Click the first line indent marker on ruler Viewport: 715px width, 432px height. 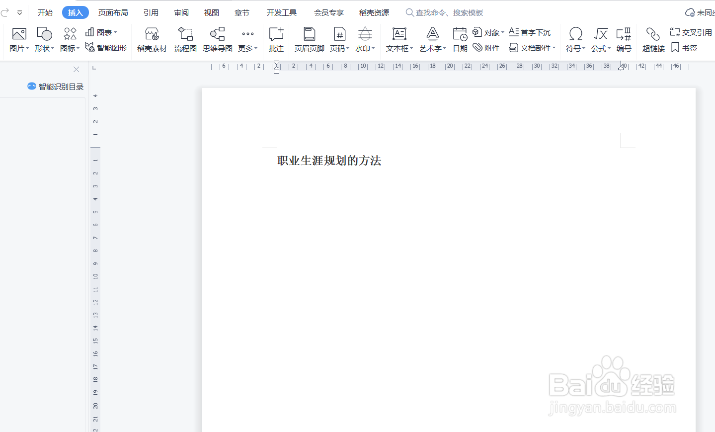pos(276,63)
